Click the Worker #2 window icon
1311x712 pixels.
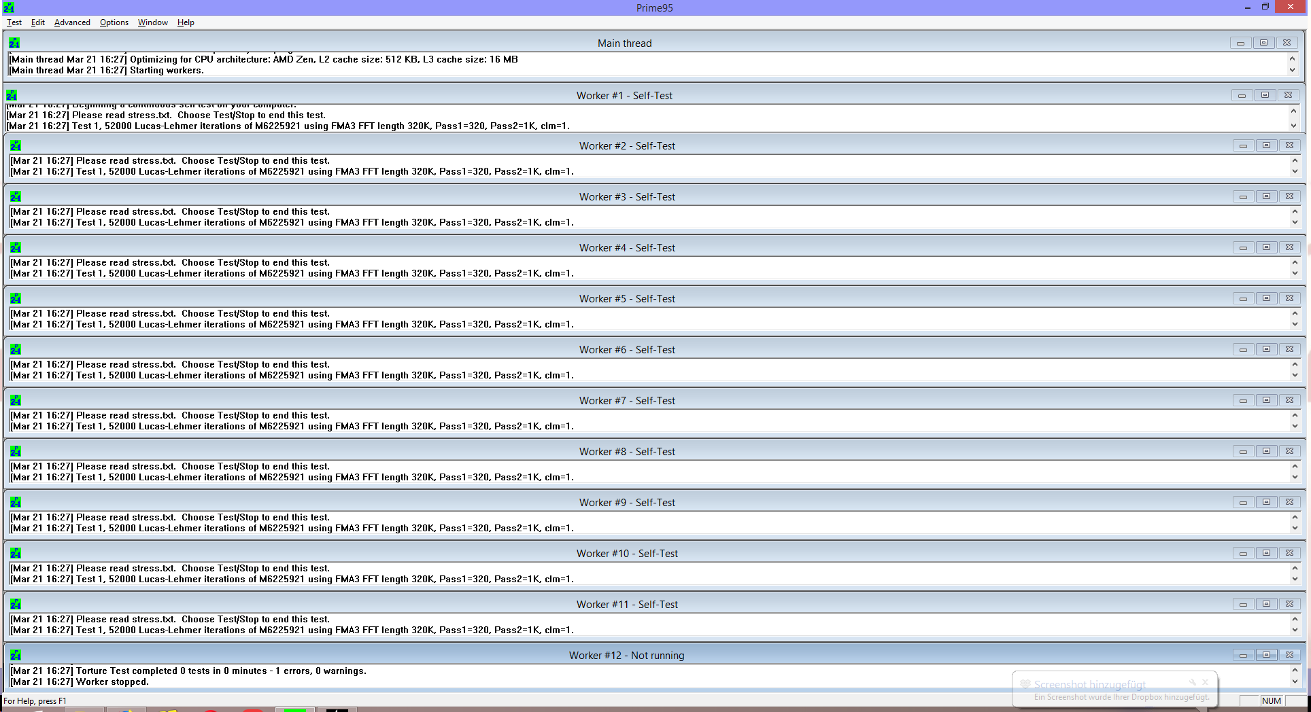16,145
